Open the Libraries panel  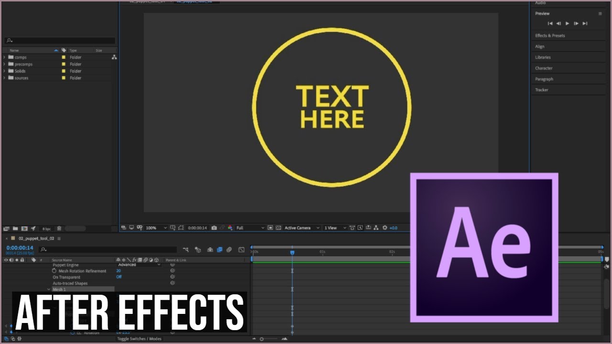point(543,57)
